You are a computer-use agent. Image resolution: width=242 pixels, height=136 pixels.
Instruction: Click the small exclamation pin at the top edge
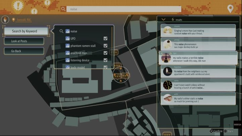47,3
